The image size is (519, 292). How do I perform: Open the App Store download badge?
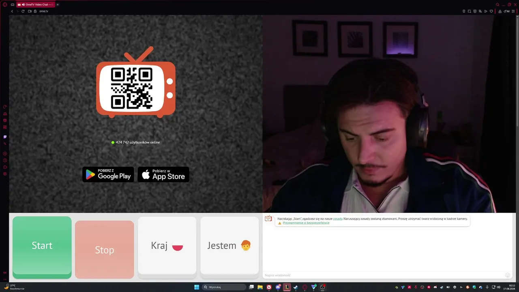tap(163, 174)
